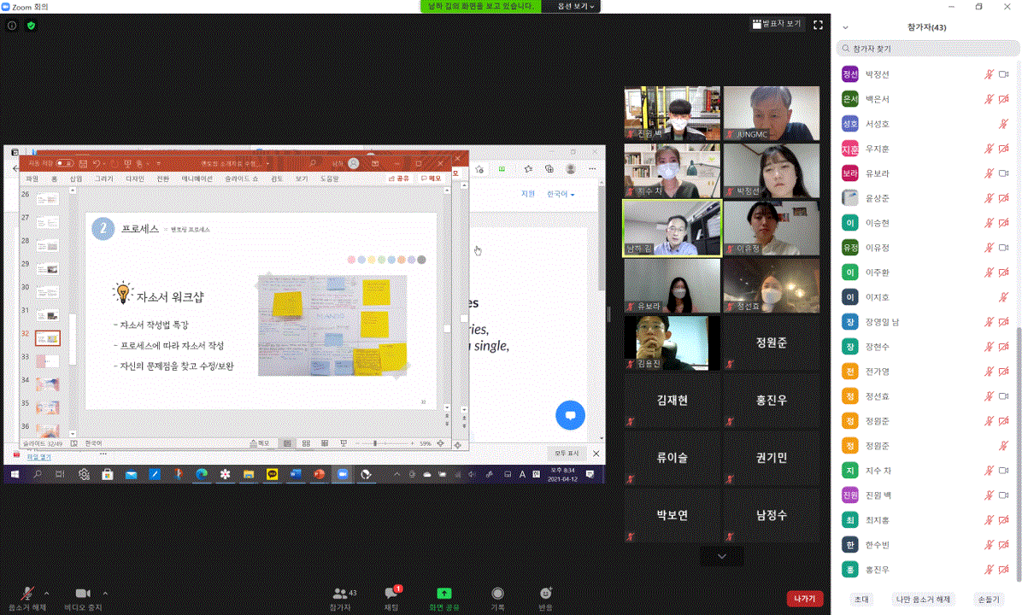Open File Explorer from shared taskbar

coord(249,474)
